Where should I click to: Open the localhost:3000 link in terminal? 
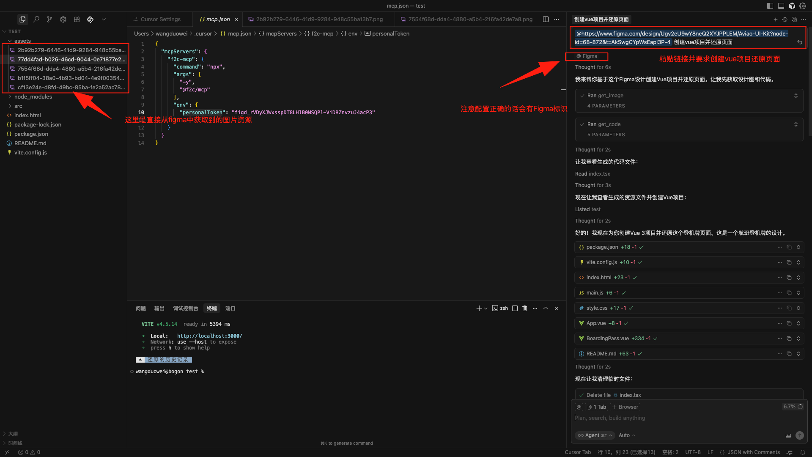pos(209,336)
